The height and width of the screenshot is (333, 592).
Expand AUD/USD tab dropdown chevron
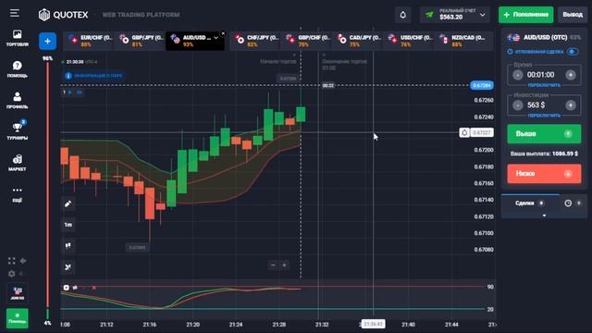tap(216, 38)
